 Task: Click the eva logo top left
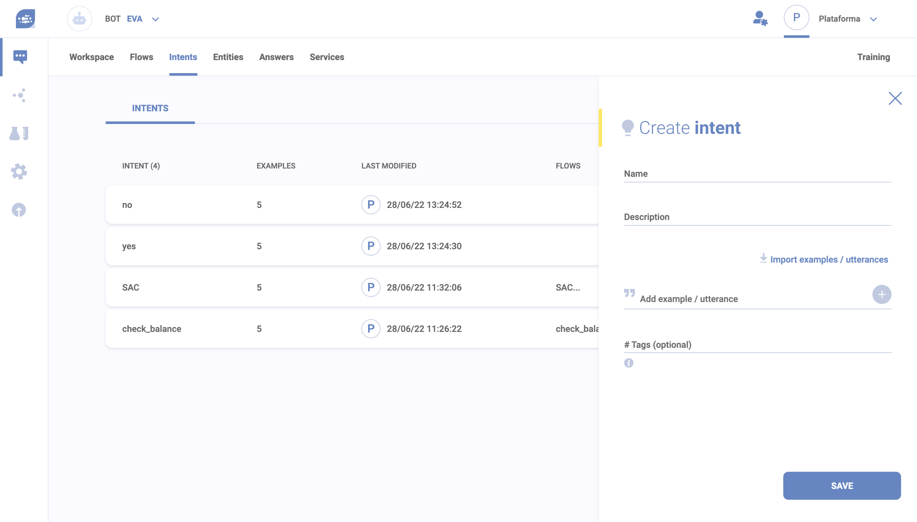(25, 19)
